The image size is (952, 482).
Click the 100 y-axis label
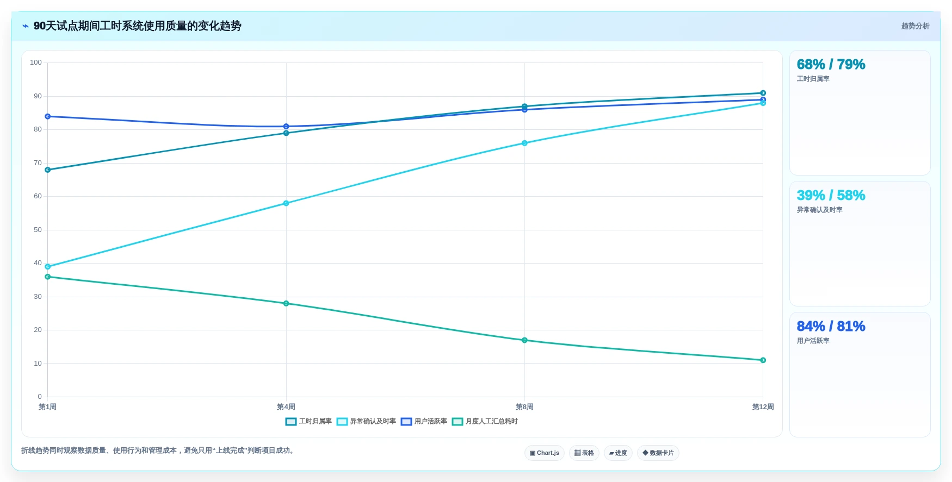36,62
